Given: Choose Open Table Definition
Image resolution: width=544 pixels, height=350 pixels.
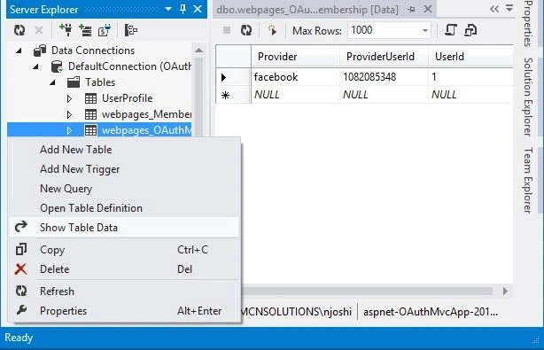Looking at the screenshot, I should (124, 207).
